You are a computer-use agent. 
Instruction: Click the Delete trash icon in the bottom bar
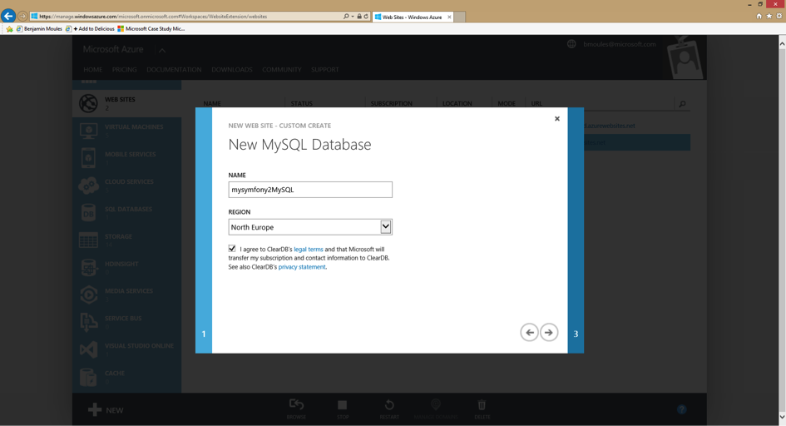pos(482,404)
